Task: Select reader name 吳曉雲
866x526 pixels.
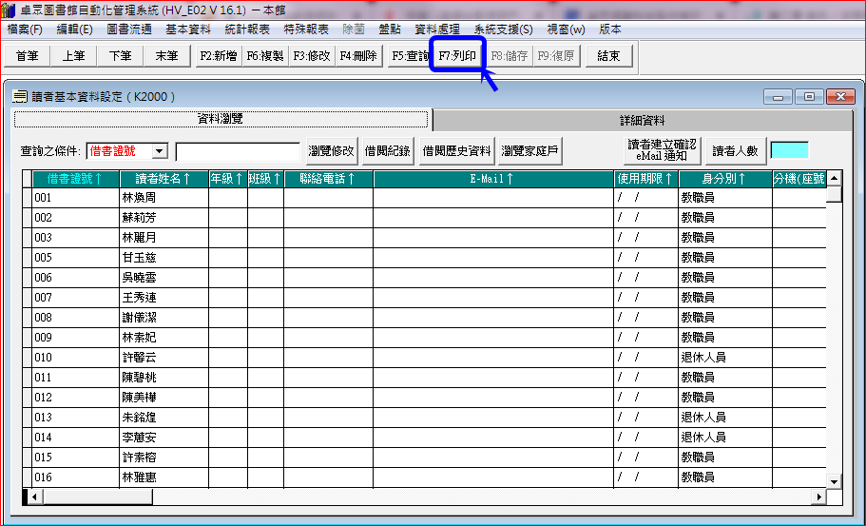Action: pos(139,278)
